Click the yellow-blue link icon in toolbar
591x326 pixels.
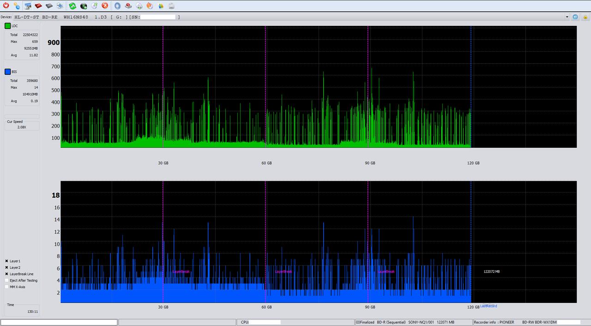[x=17, y=6]
